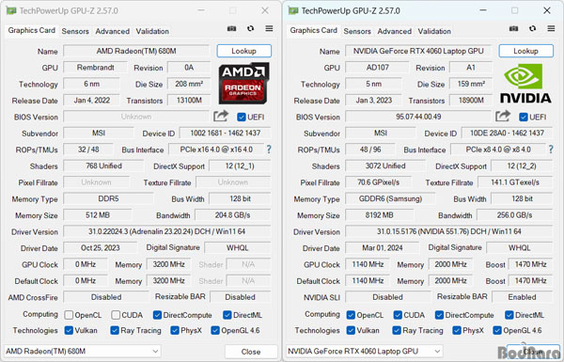
Task: Select Graphics Card tab in the NVIDIA window
Action: [x=314, y=31]
